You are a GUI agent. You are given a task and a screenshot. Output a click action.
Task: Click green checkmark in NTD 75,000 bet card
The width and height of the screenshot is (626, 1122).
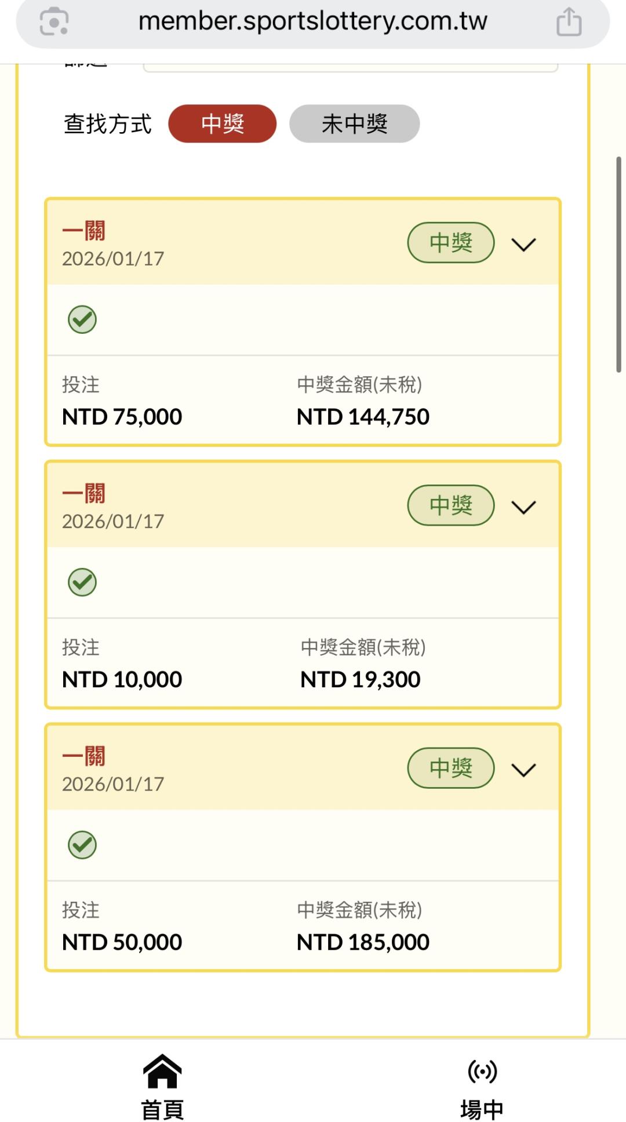tap(82, 320)
